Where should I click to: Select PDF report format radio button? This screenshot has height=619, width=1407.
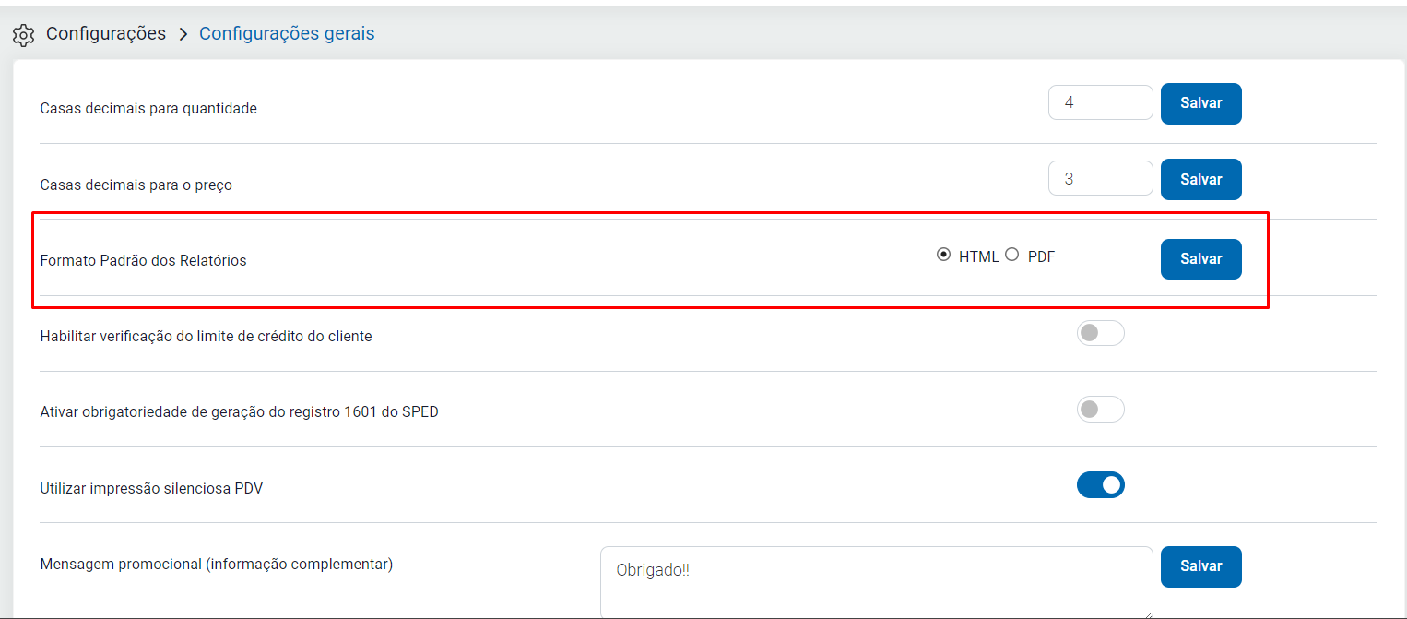(1012, 256)
